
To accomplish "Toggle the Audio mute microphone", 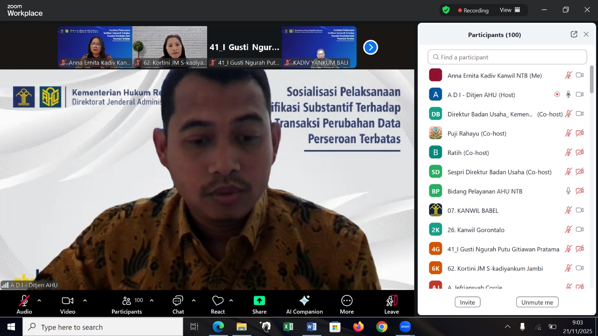I will [24, 301].
